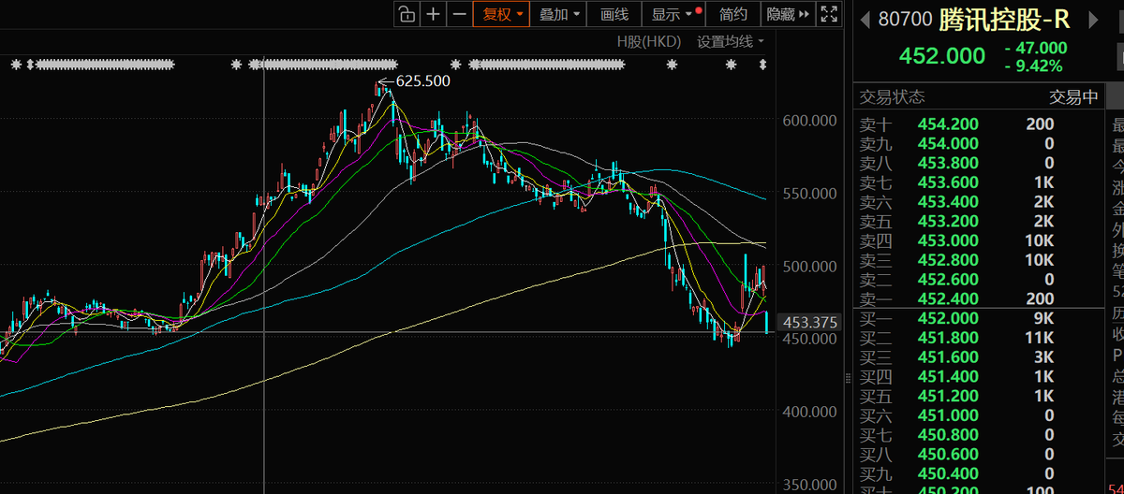This screenshot has height=494, width=1124.
Task: Open the 显示 display dropdown
Action: click(x=673, y=13)
